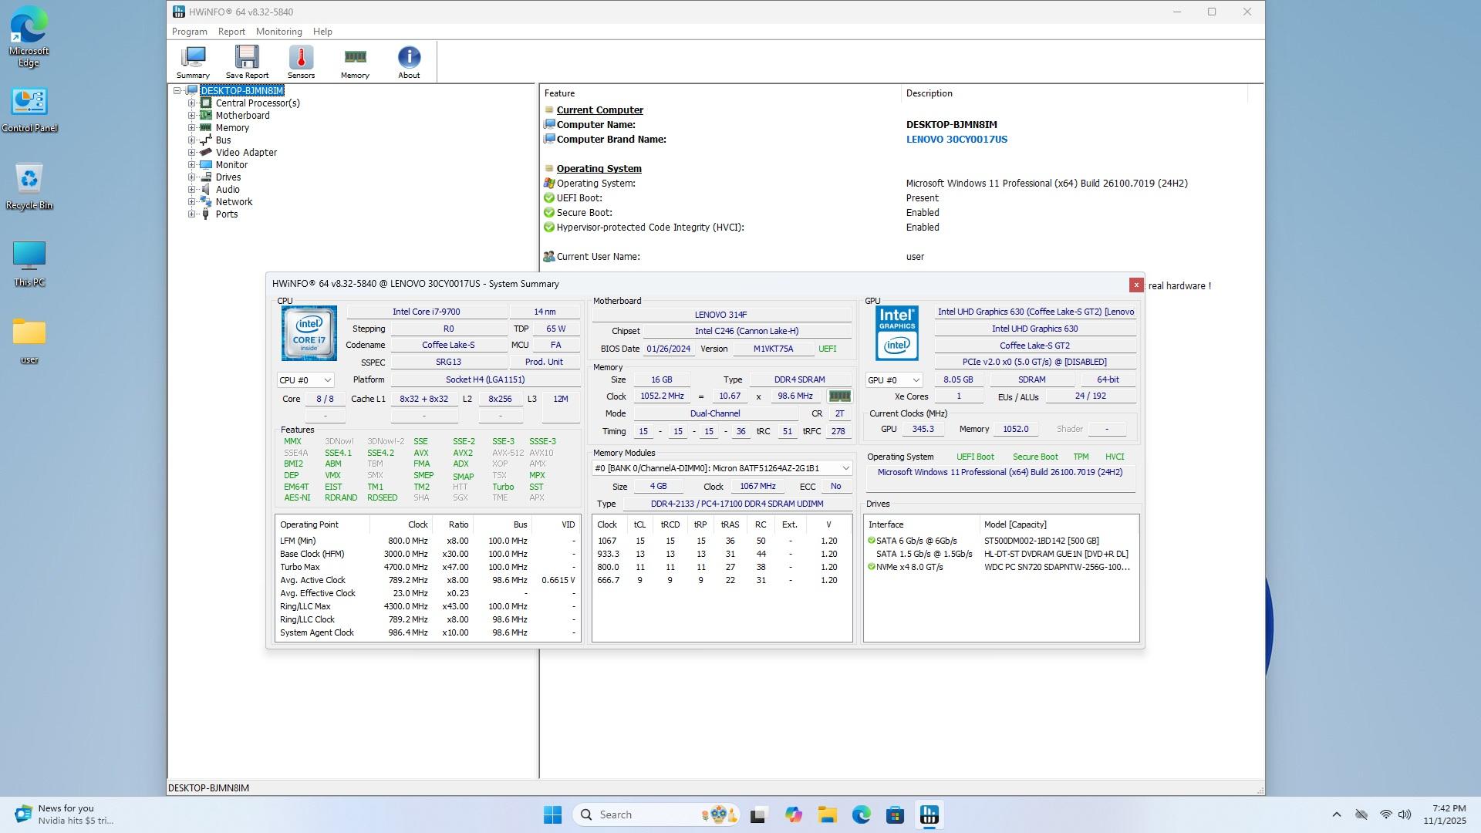Viewport: 1481px width, 833px height.
Task: Open the Monitoring menu
Action: click(278, 32)
